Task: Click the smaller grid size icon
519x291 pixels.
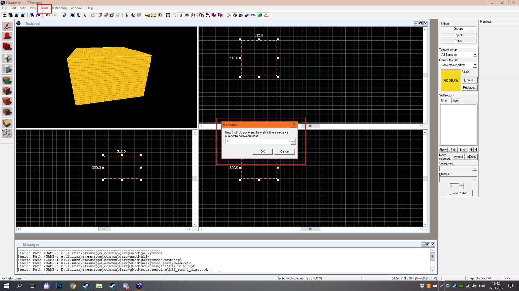Action: 17,15
